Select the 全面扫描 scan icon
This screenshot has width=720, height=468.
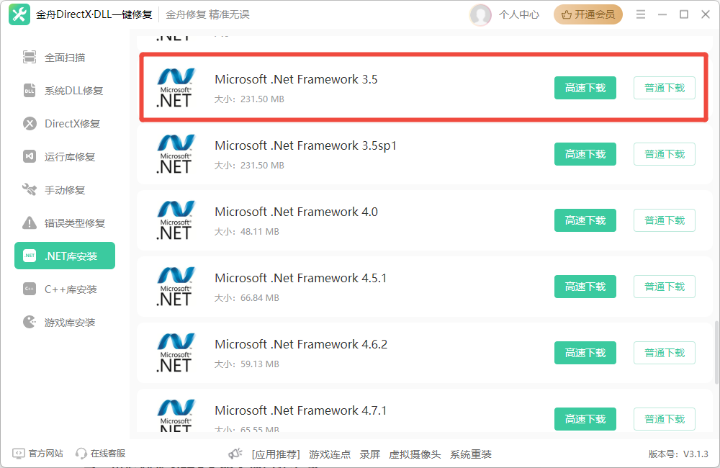[30, 58]
